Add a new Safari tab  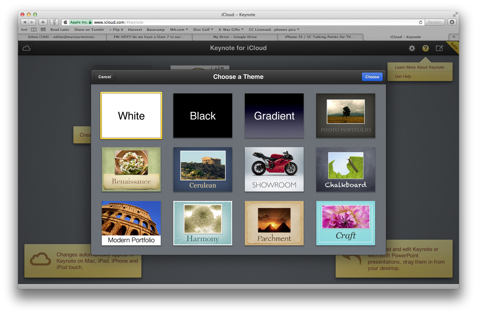tap(454, 37)
